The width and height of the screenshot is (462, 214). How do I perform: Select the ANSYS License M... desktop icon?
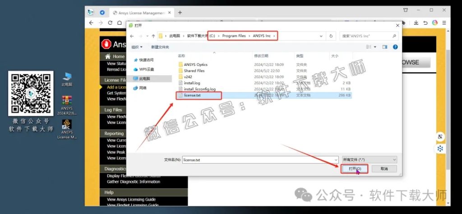pos(67,129)
